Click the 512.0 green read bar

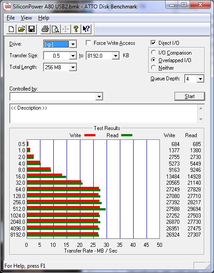point(66,209)
